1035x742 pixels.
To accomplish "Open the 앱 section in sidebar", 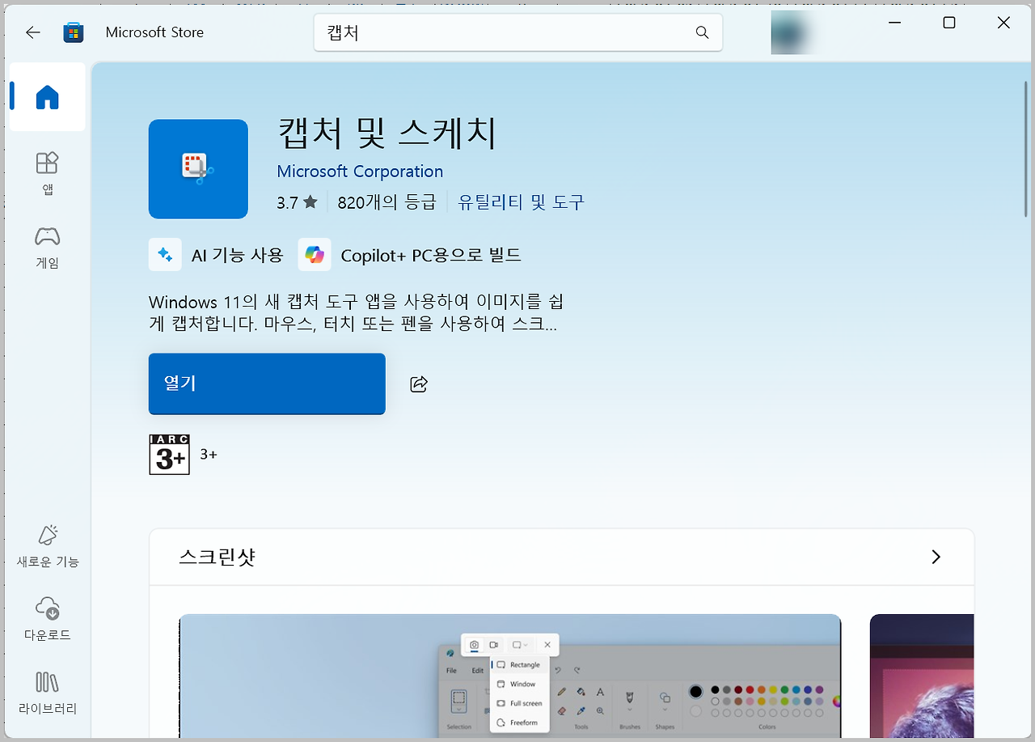I will coord(48,173).
